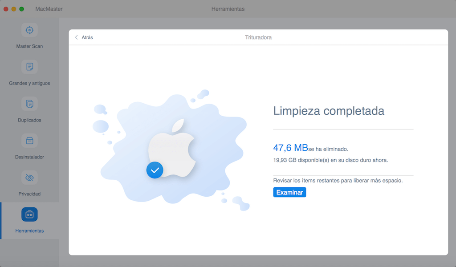Click Revisar los ítems restantes text
The height and width of the screenshot is (267, 456).
point(338,180)
